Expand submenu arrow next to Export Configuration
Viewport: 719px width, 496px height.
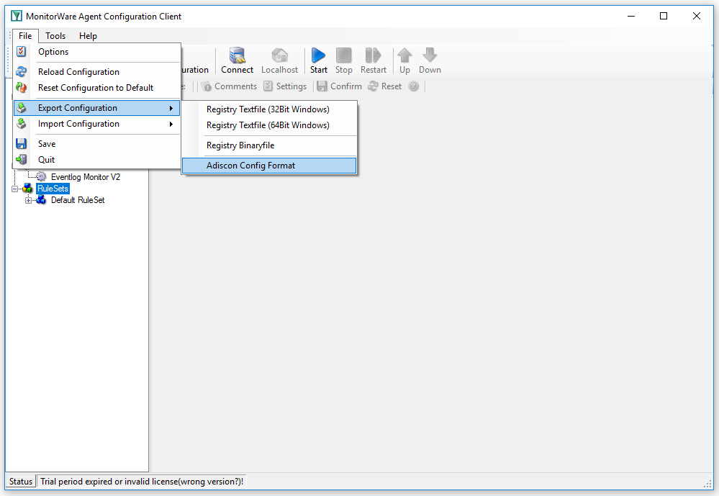171,108
